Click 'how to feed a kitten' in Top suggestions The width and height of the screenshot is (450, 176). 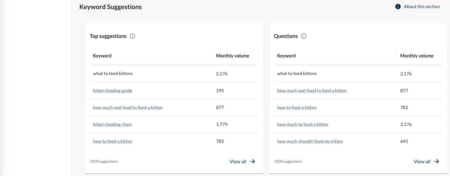coord(112,141)
